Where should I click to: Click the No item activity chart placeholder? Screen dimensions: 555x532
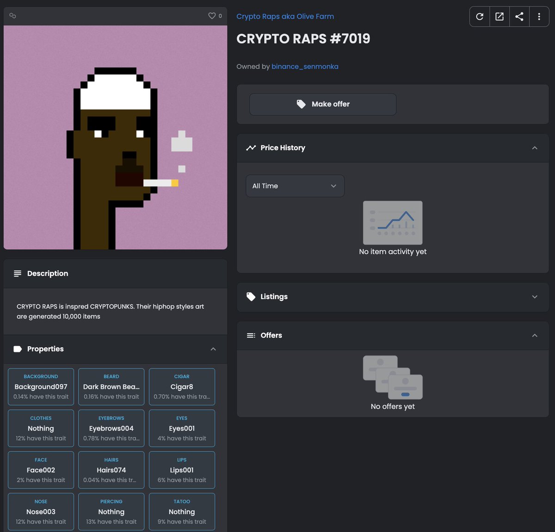coord(393,223)
